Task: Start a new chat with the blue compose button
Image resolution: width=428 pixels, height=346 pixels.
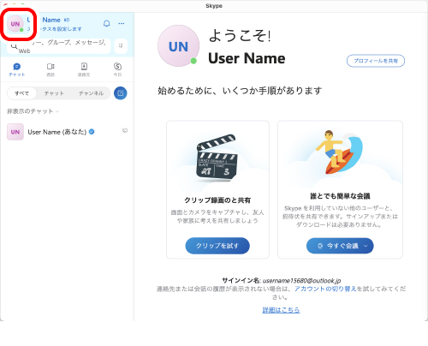Action: [x=121, y=93]
